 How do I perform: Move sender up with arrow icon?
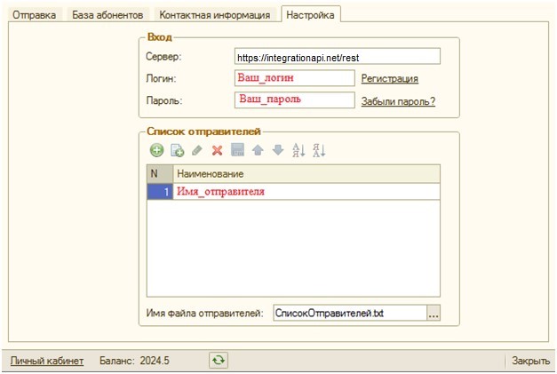point(258,150)
